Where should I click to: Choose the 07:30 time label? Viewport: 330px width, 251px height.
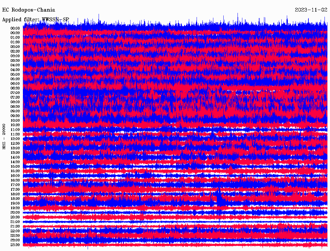pos(15,98)
